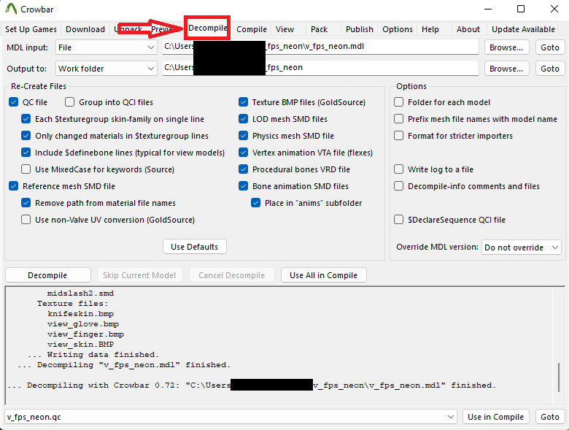Toggle Each $texturegroup skin-family on single line

26,119
